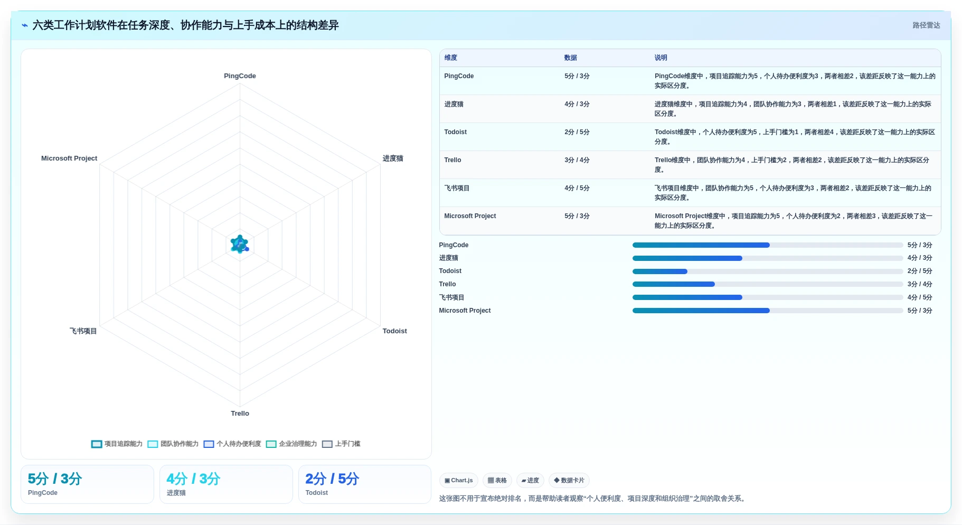This screenshot has width=962, height=525.
Task: Click the chart title heading text
Action: coord(186,25)
